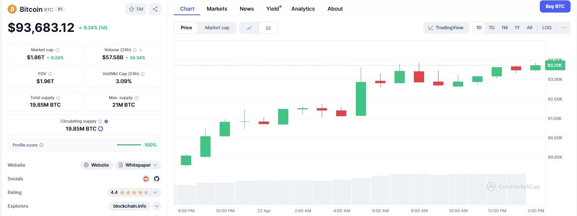The height and width of the screenshot is (216, 577).
Task: Click the Bitcoin logo icon
Action: click(x=12, y=9)
